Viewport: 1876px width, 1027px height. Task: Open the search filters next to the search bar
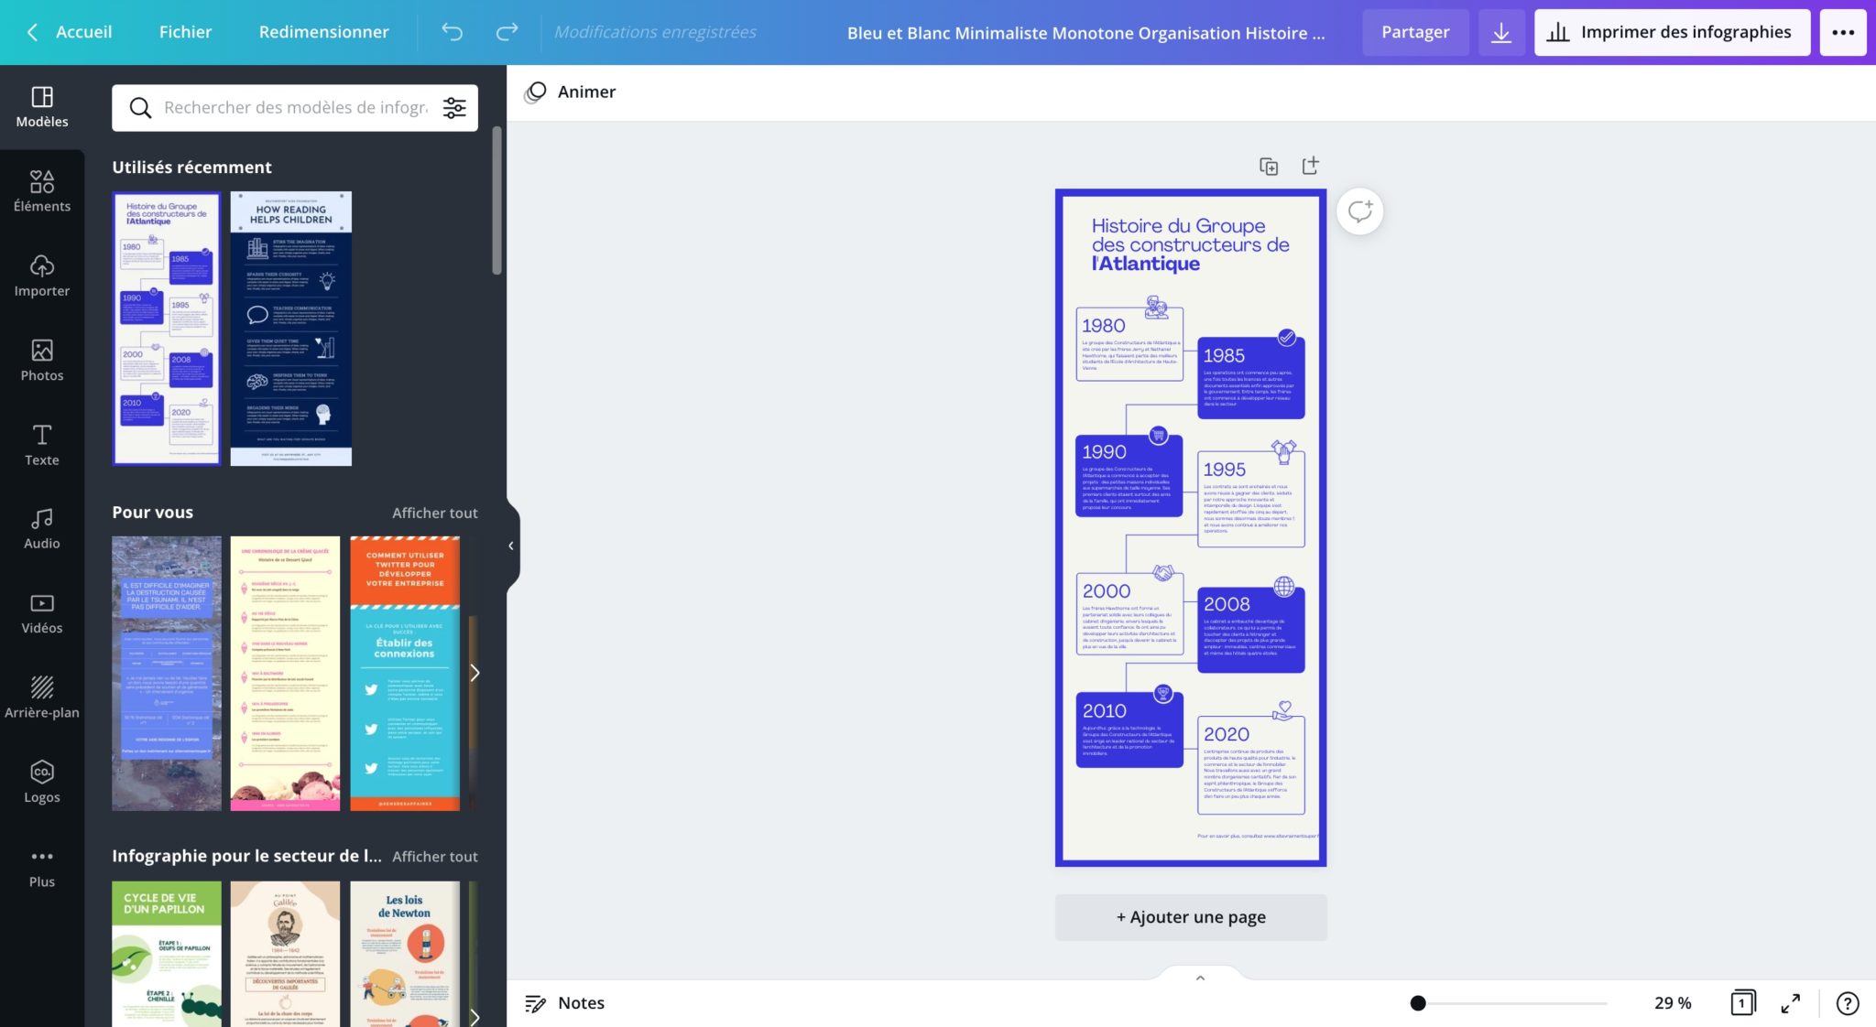coord(454,107)
